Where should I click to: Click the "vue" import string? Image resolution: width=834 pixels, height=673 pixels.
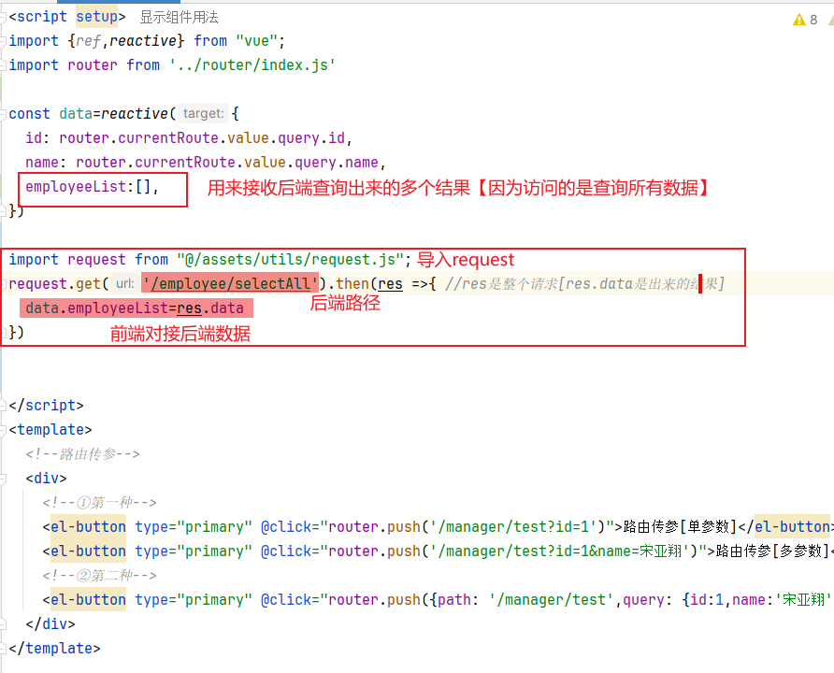tap(256, 41)
